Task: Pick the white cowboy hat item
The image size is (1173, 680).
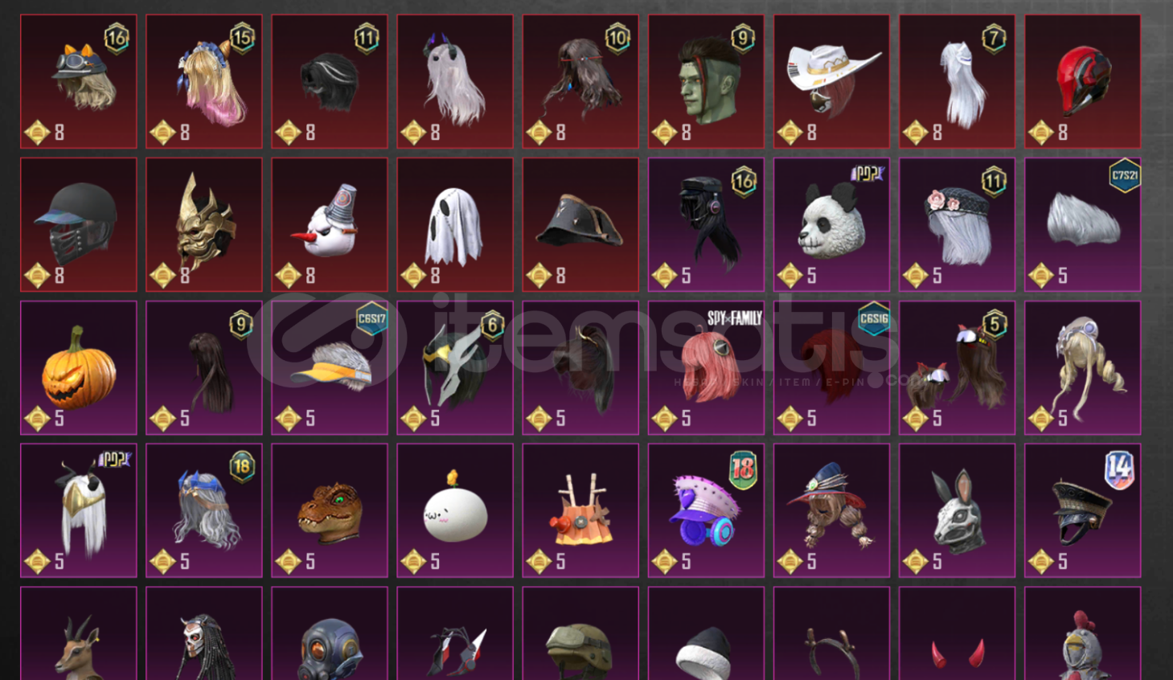Action: tap(831, 82)
